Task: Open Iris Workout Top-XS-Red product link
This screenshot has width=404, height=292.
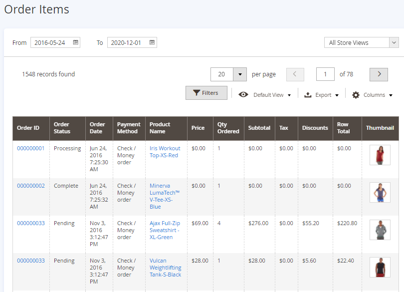Action: [165, 152]
